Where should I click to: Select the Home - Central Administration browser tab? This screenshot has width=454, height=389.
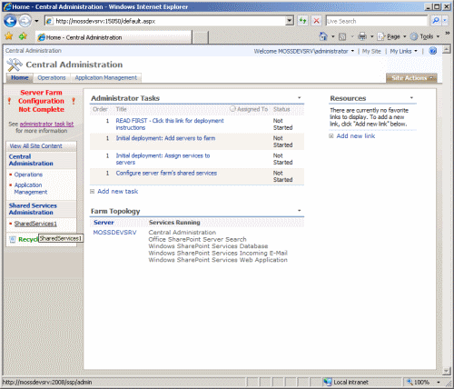113,37
